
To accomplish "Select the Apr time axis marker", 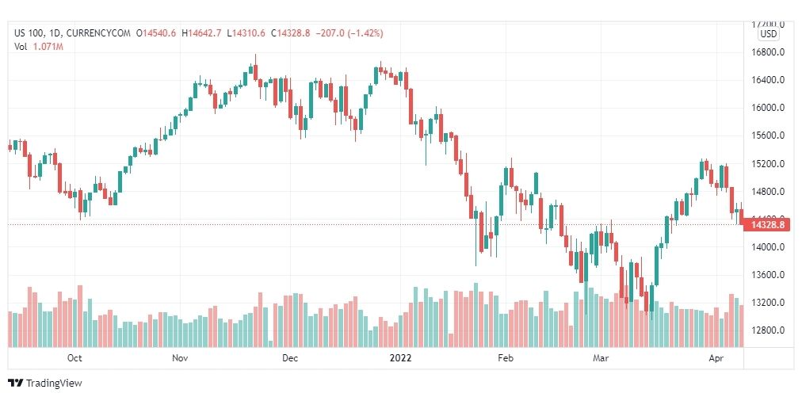I will coord(716,358).
